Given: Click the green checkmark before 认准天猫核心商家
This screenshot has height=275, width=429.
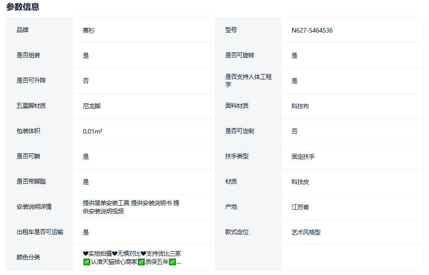Looking at the screenshot, I should tap(87, 262).
